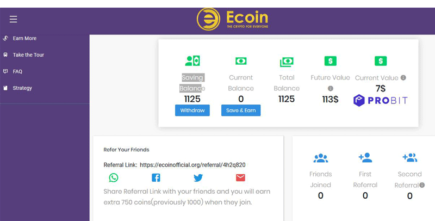Open the hamburger menu icon
This screenshot has height=221, width=435.
pos(13,19)
